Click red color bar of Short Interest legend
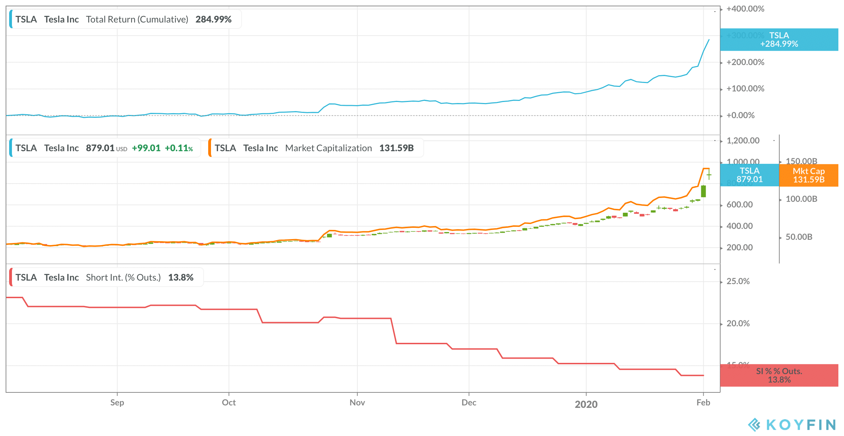This screenshot has width=844, height=436. point(11,277)
